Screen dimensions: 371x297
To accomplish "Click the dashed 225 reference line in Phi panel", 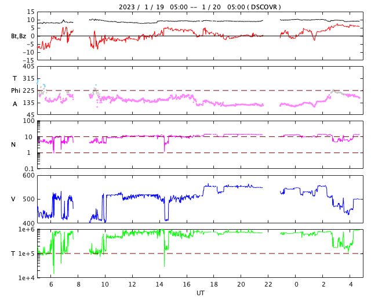I will click(200, 90).
